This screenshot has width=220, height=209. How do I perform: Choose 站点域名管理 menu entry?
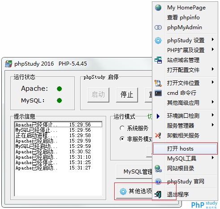pyautogui.click(x=185, y=60)
